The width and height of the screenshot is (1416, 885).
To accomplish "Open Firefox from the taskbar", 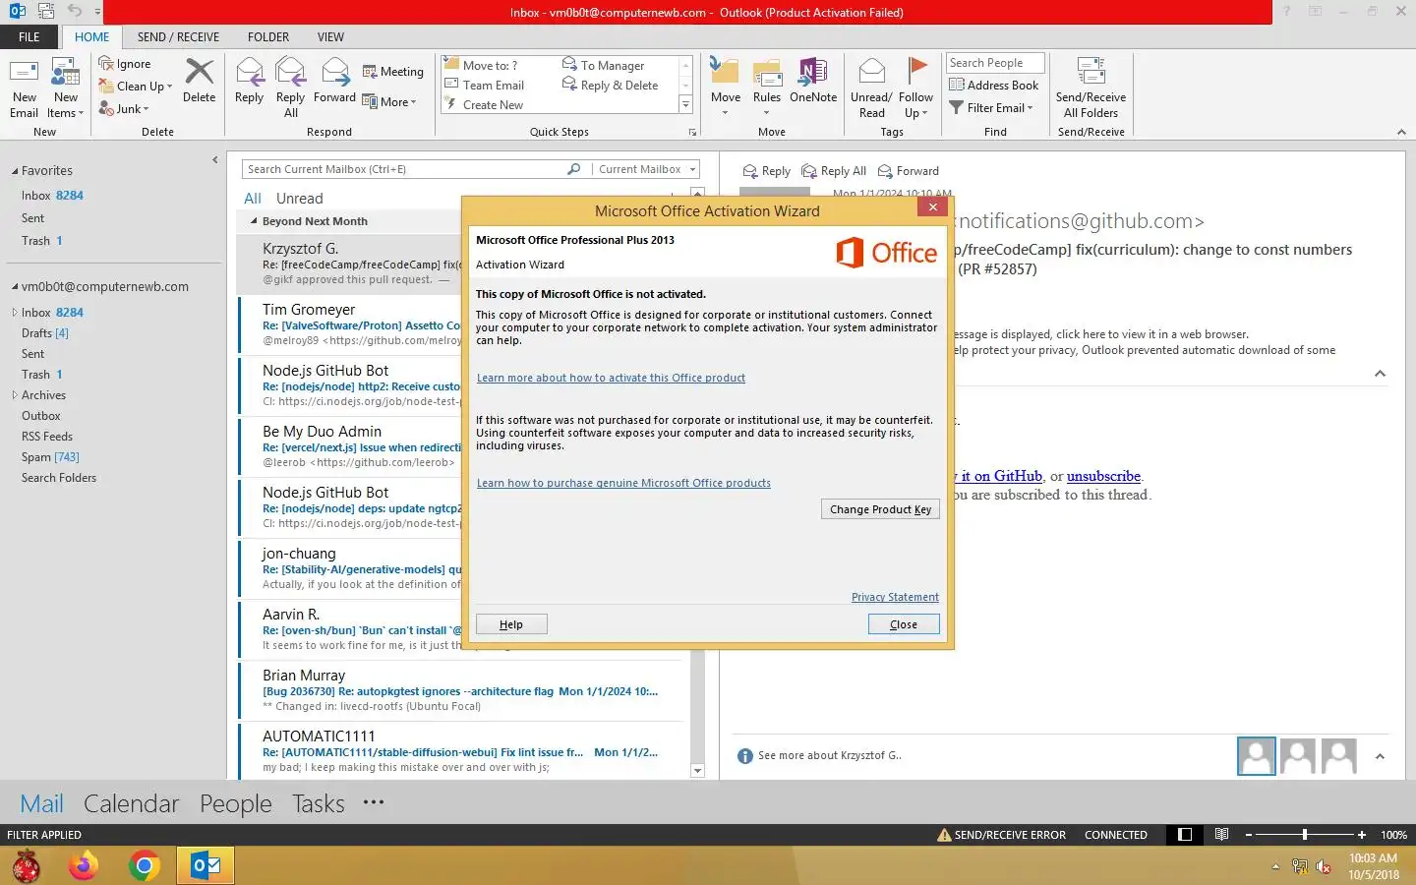I will (x=84, y=866).
